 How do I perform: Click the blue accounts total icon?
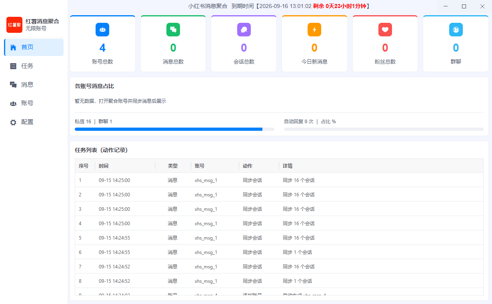[102, 30]
